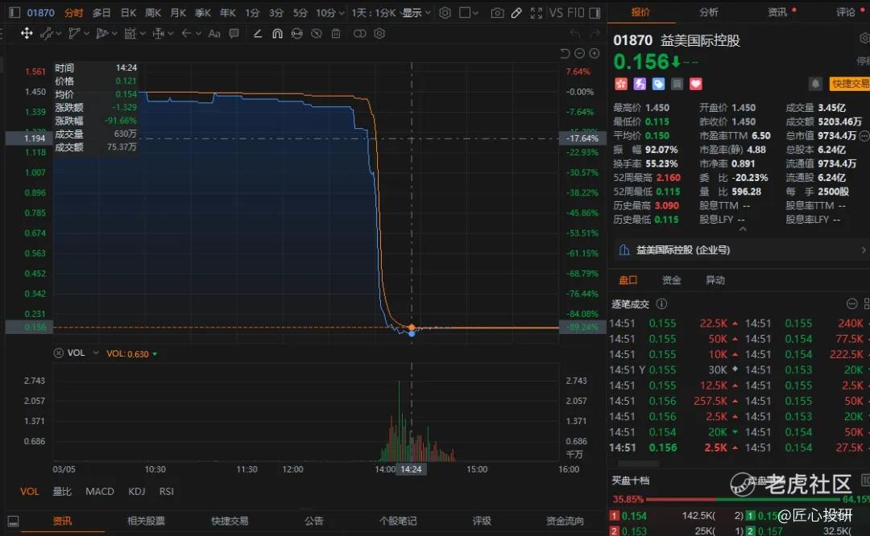Click the purple lightning level-2 icon
This screenshot has width=870, height=536.
(640, 84)
